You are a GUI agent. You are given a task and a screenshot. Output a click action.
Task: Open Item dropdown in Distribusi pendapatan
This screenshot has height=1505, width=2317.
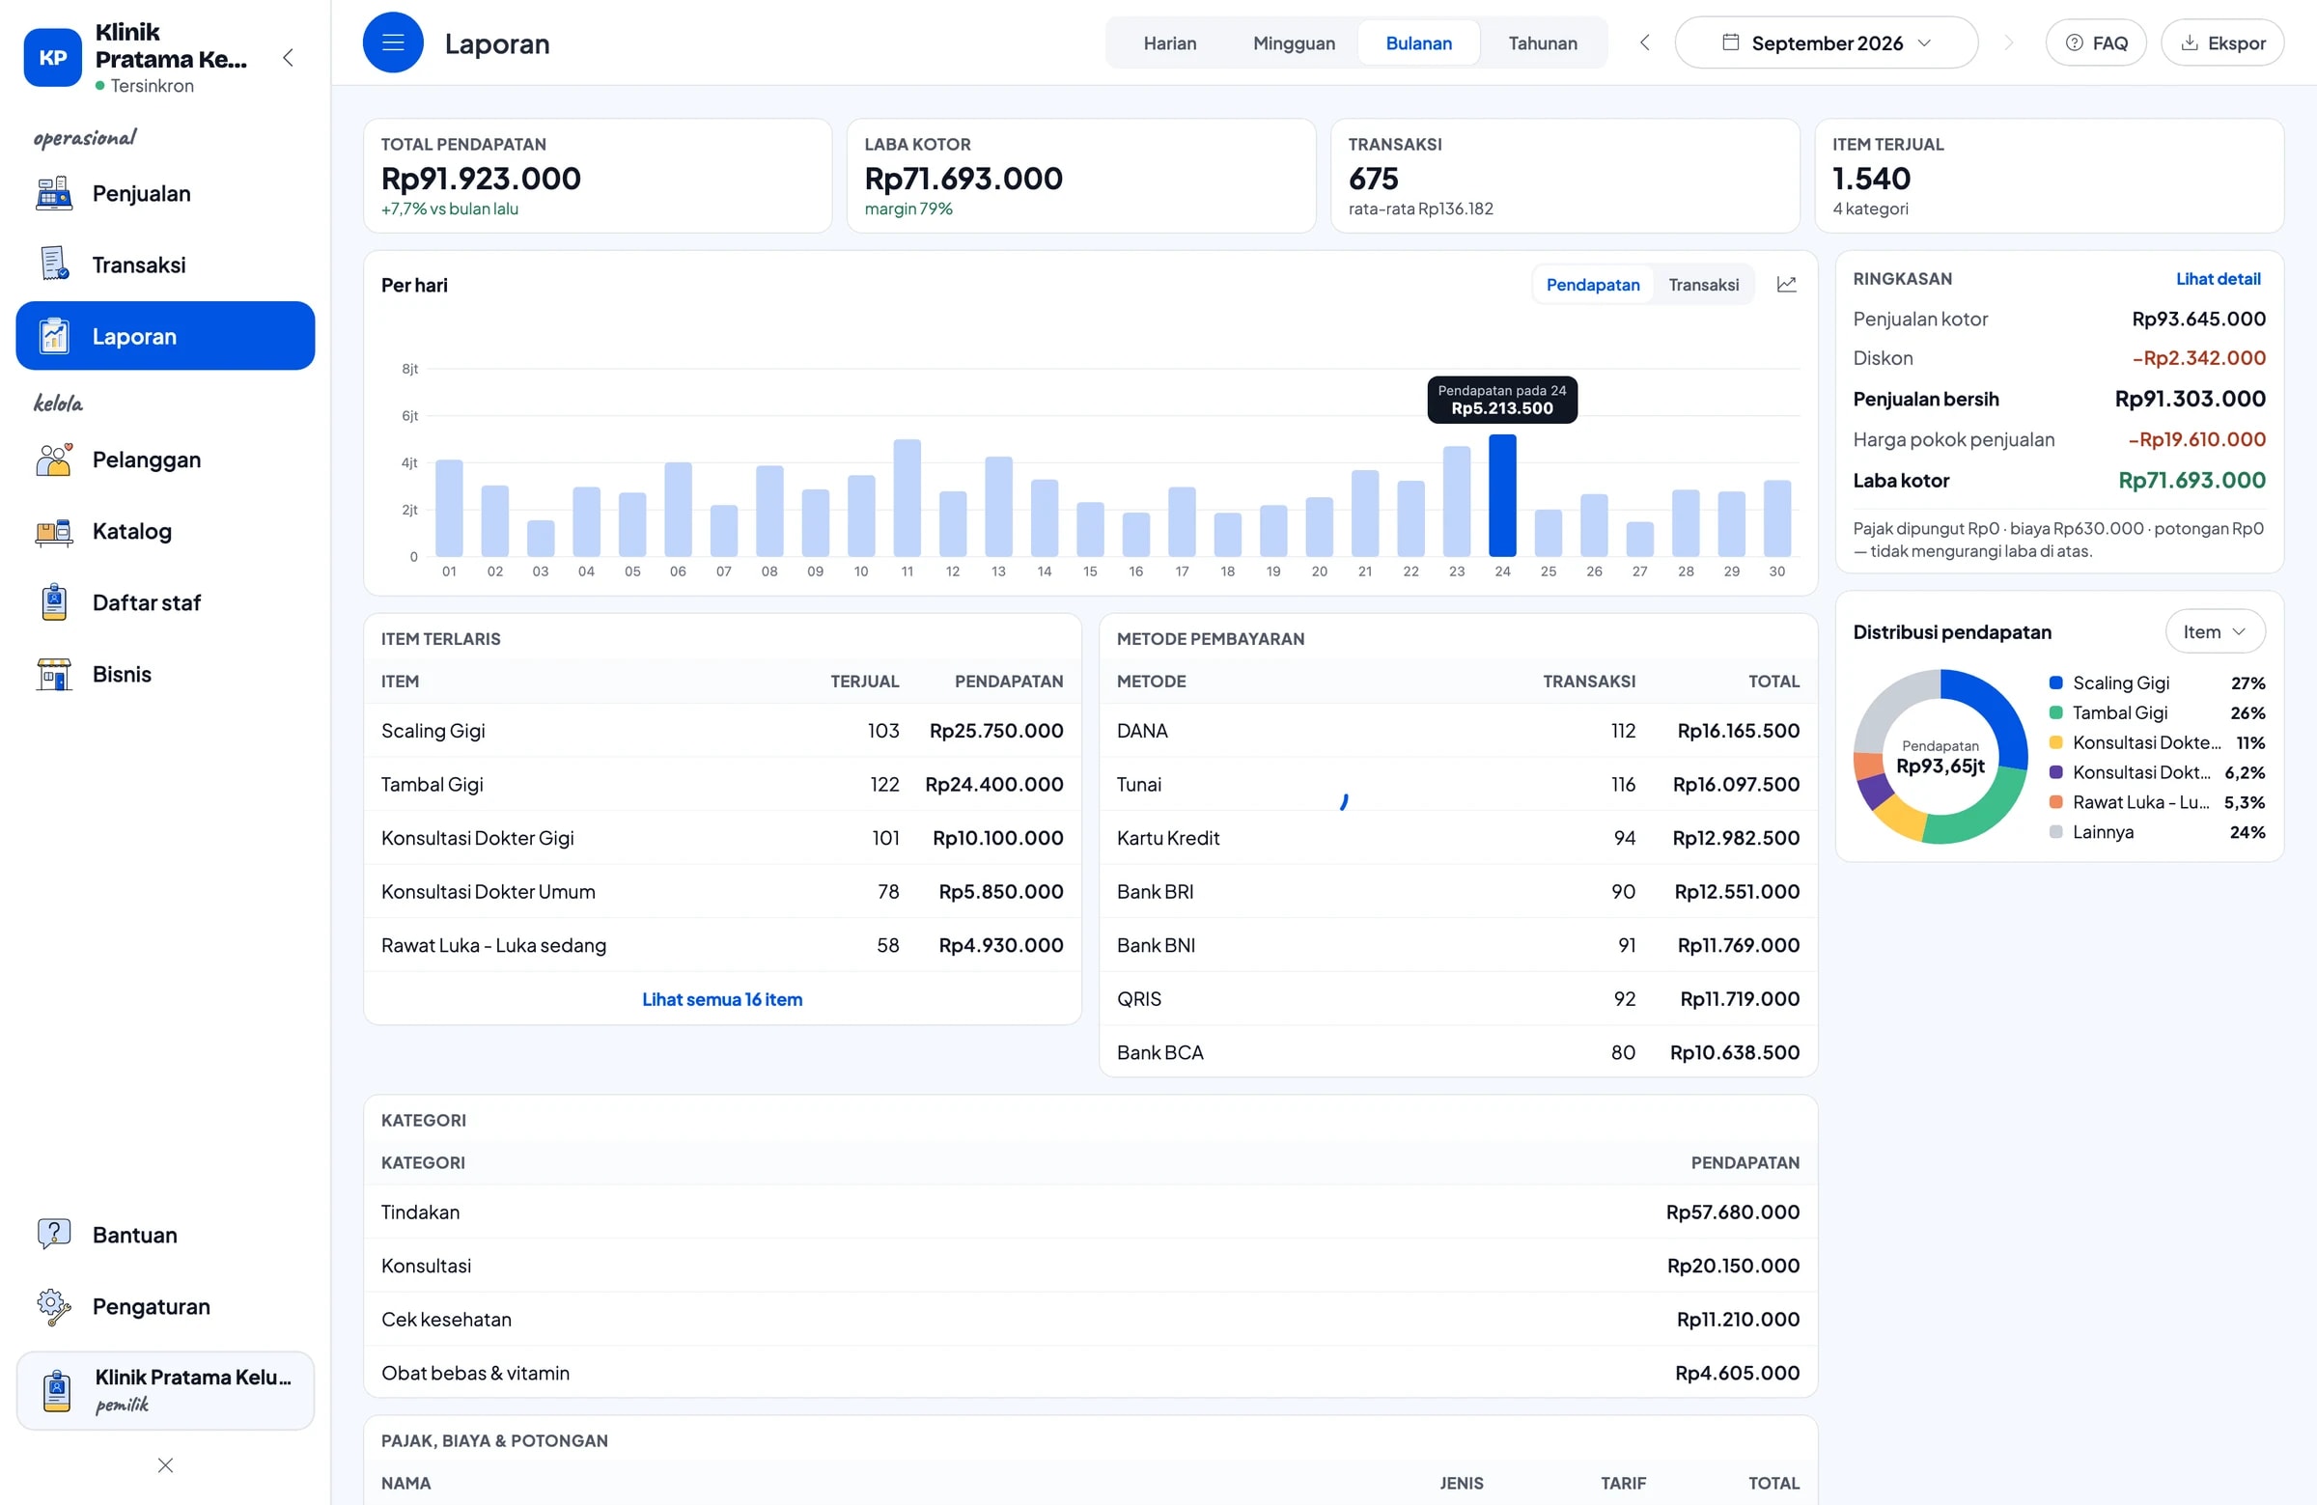[x=2215, y=631]
